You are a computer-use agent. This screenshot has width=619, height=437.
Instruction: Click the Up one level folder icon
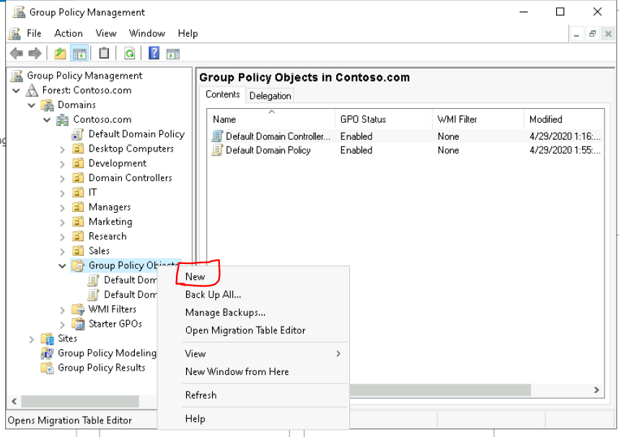(x=60, y=53)
